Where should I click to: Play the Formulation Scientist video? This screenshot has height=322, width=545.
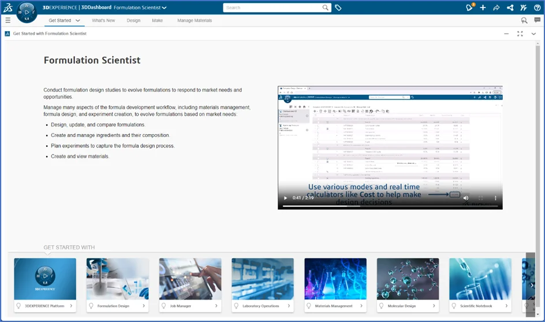(285, 198)
